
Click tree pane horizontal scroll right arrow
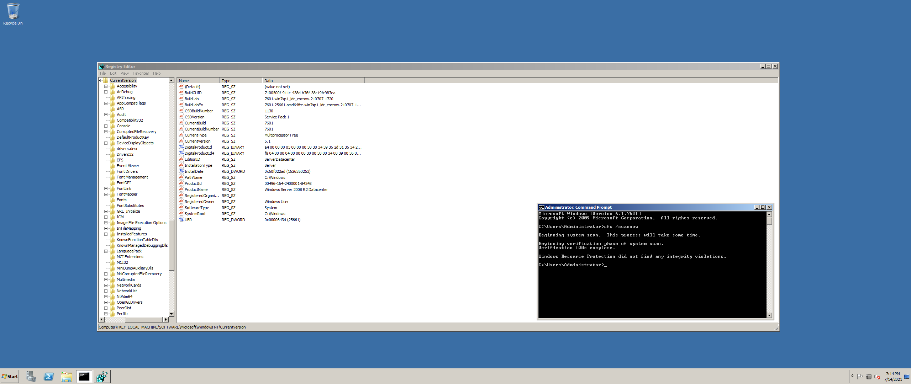(x=165, y=320)
